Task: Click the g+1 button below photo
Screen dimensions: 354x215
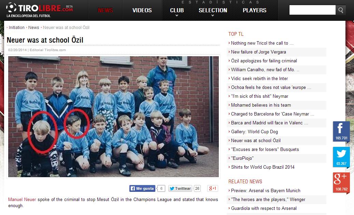Action: pos(212,188)
